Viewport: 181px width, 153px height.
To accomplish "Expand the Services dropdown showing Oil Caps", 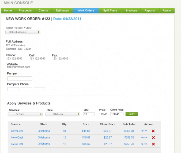I will point(25,114).
